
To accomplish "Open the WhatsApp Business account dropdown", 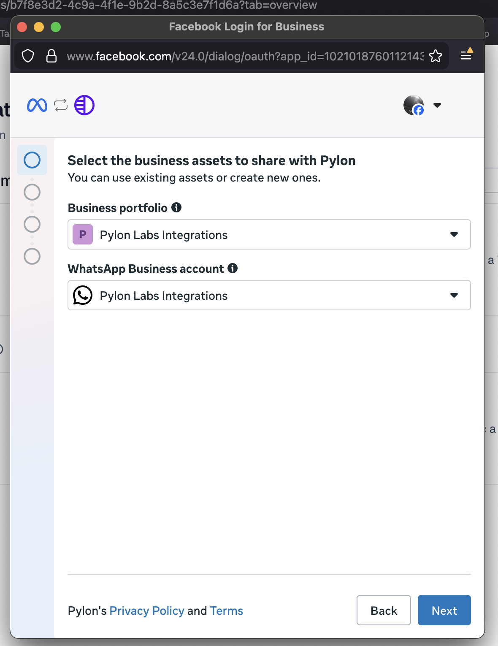I will point(269,295).
